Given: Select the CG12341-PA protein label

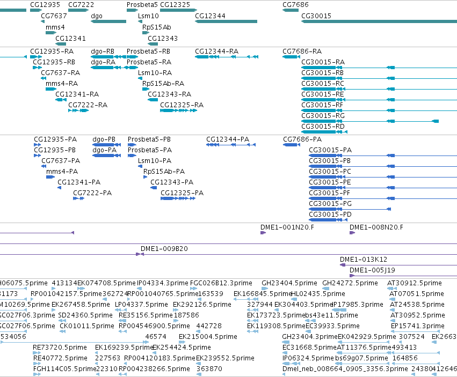Looking at the screenshot, I should (79, 182).
